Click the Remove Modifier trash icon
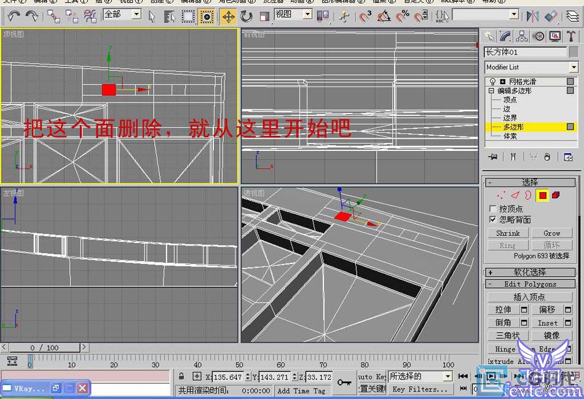The image size is (584, 399). tap(547, 157)
